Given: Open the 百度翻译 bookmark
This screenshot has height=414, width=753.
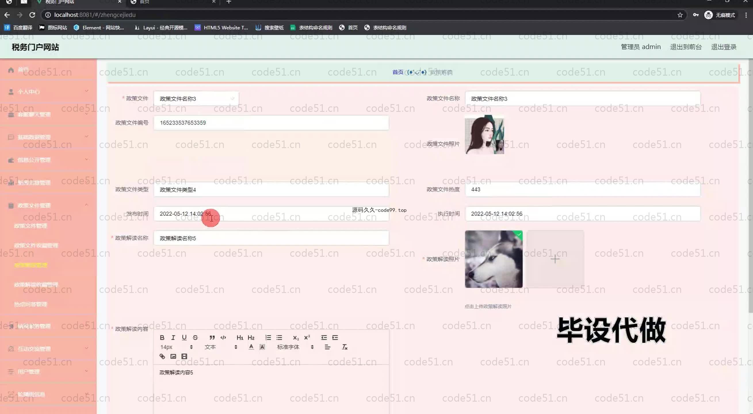Looking at the screenshot, I should 18,28.
